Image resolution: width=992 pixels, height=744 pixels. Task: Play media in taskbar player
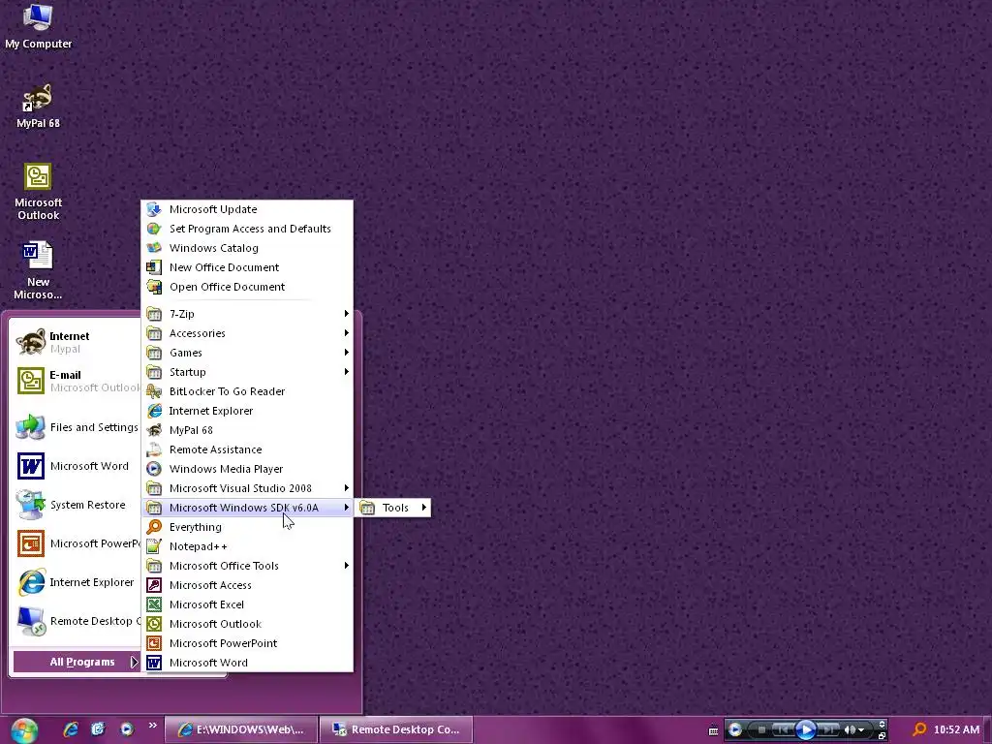tap(805, 729)
